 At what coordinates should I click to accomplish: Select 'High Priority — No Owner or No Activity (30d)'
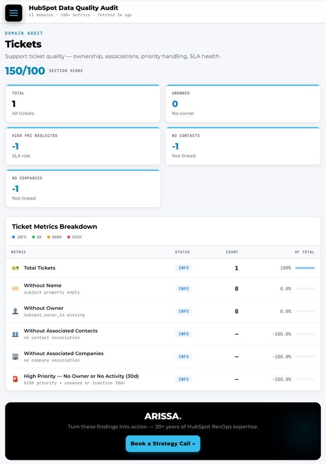click(x=81, y=376)
